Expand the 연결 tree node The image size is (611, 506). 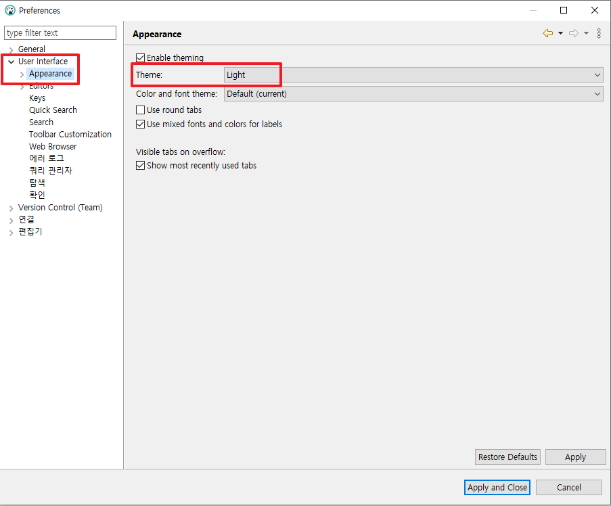click(11, 220)
